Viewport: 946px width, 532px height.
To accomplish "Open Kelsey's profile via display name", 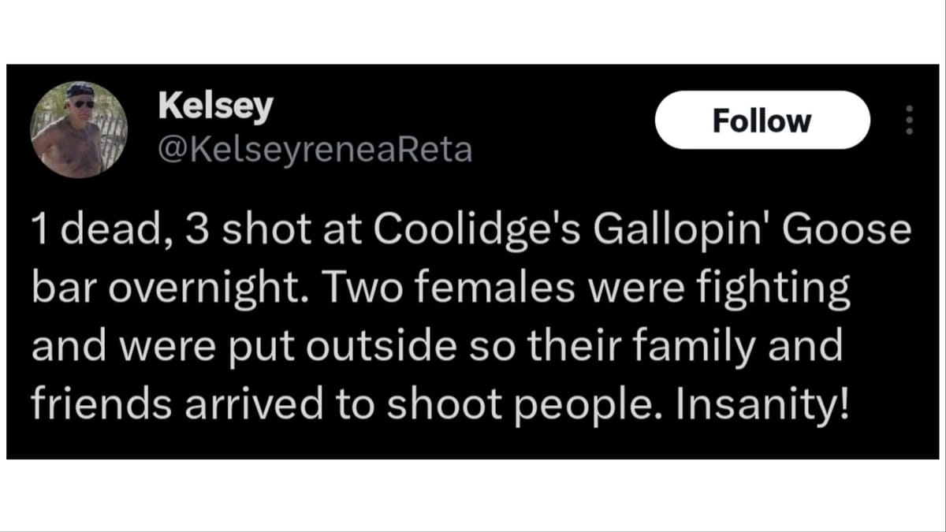I will (x=215, y=106).
